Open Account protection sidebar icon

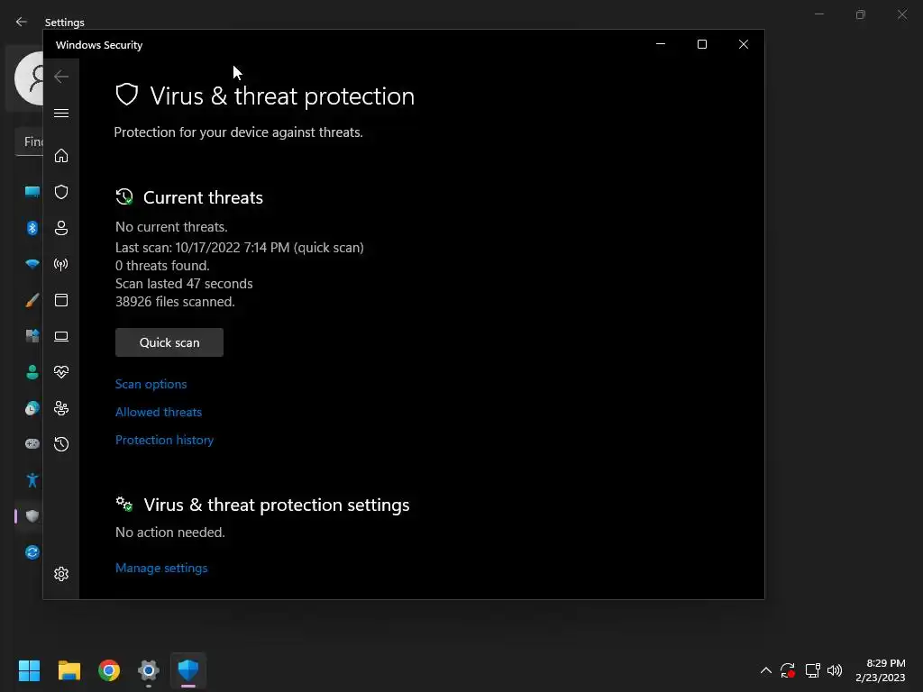click(61, 228)
